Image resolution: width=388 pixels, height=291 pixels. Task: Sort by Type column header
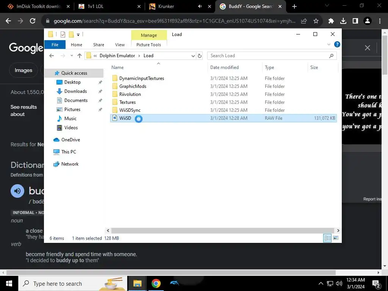pyautogui.click(x=269, y=67)
